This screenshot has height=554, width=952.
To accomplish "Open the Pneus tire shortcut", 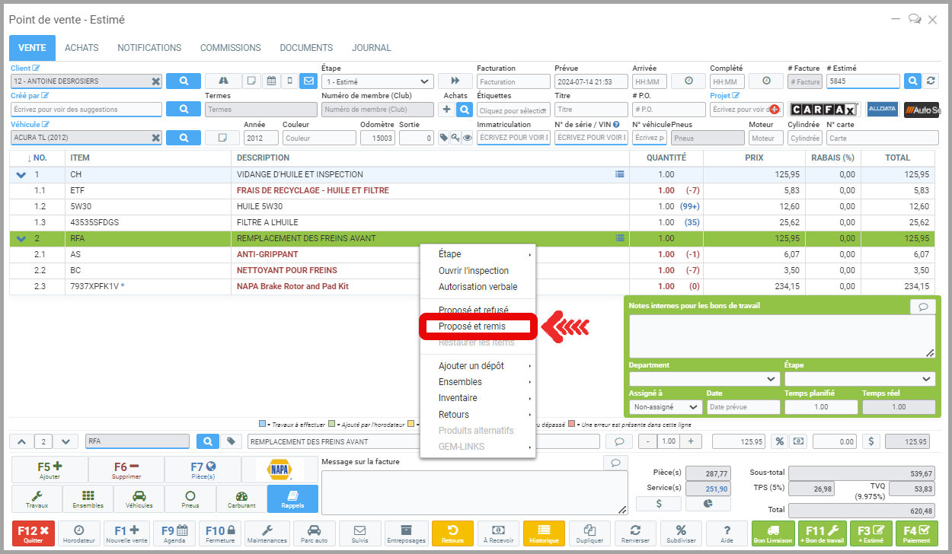I will (190, 498).
